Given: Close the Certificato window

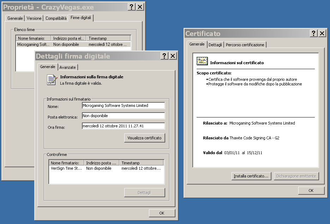Looking at the screenshot, I should (322, 33).
